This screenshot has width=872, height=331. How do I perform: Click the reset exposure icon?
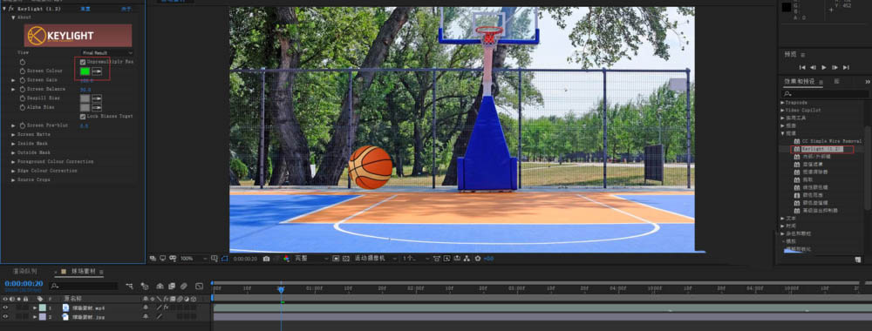[477, 258]
